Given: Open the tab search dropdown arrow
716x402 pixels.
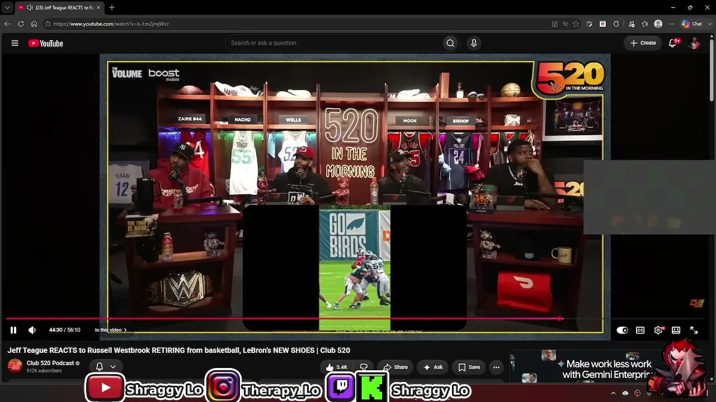Looking at the screenshot, I should (7, 8).
